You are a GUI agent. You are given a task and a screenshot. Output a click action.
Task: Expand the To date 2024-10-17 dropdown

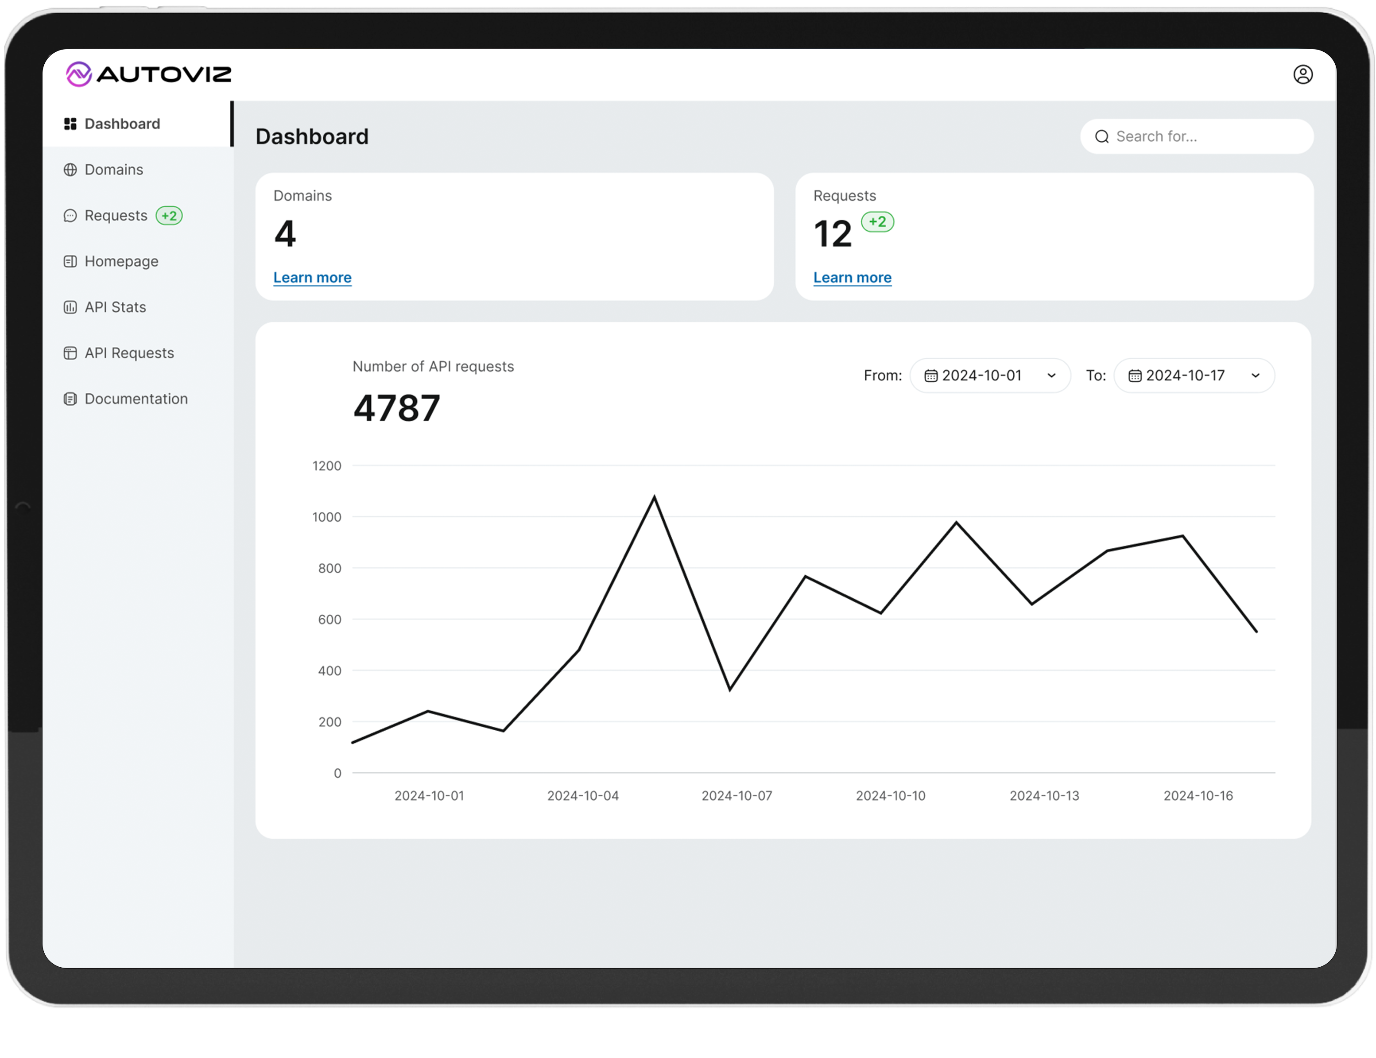tap(1255, 376)
